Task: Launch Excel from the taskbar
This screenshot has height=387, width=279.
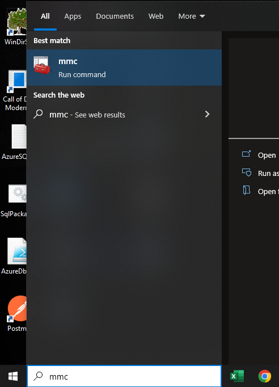Action: [x=237, y=376]
